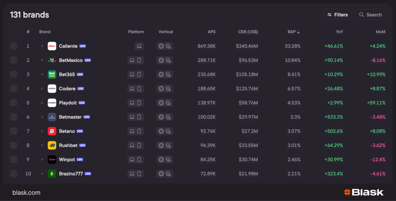Click the Caliente brand logo icon
Viewport: 396px width, 201px height.
tap(52, 46)
